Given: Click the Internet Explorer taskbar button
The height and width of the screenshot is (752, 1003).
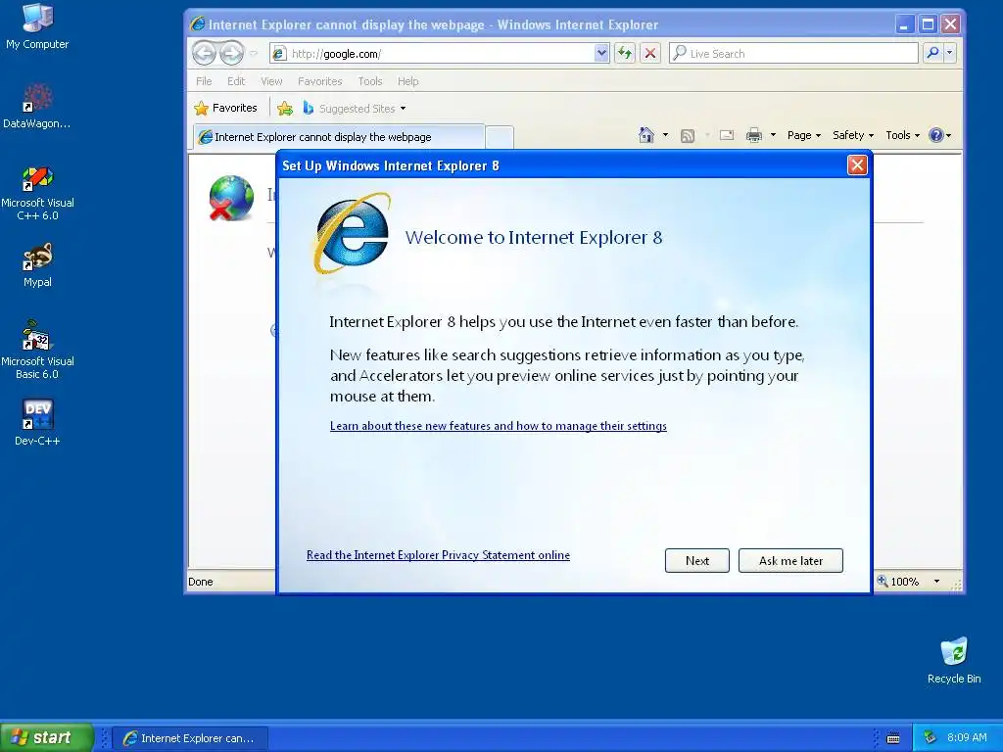Looking at the screenshot, I should [x=189, y=738].
